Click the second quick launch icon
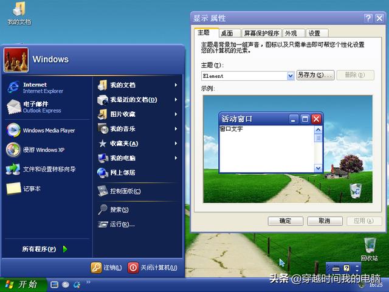The height and width of the screenshot is (292, 389). (x=66, y=285)
